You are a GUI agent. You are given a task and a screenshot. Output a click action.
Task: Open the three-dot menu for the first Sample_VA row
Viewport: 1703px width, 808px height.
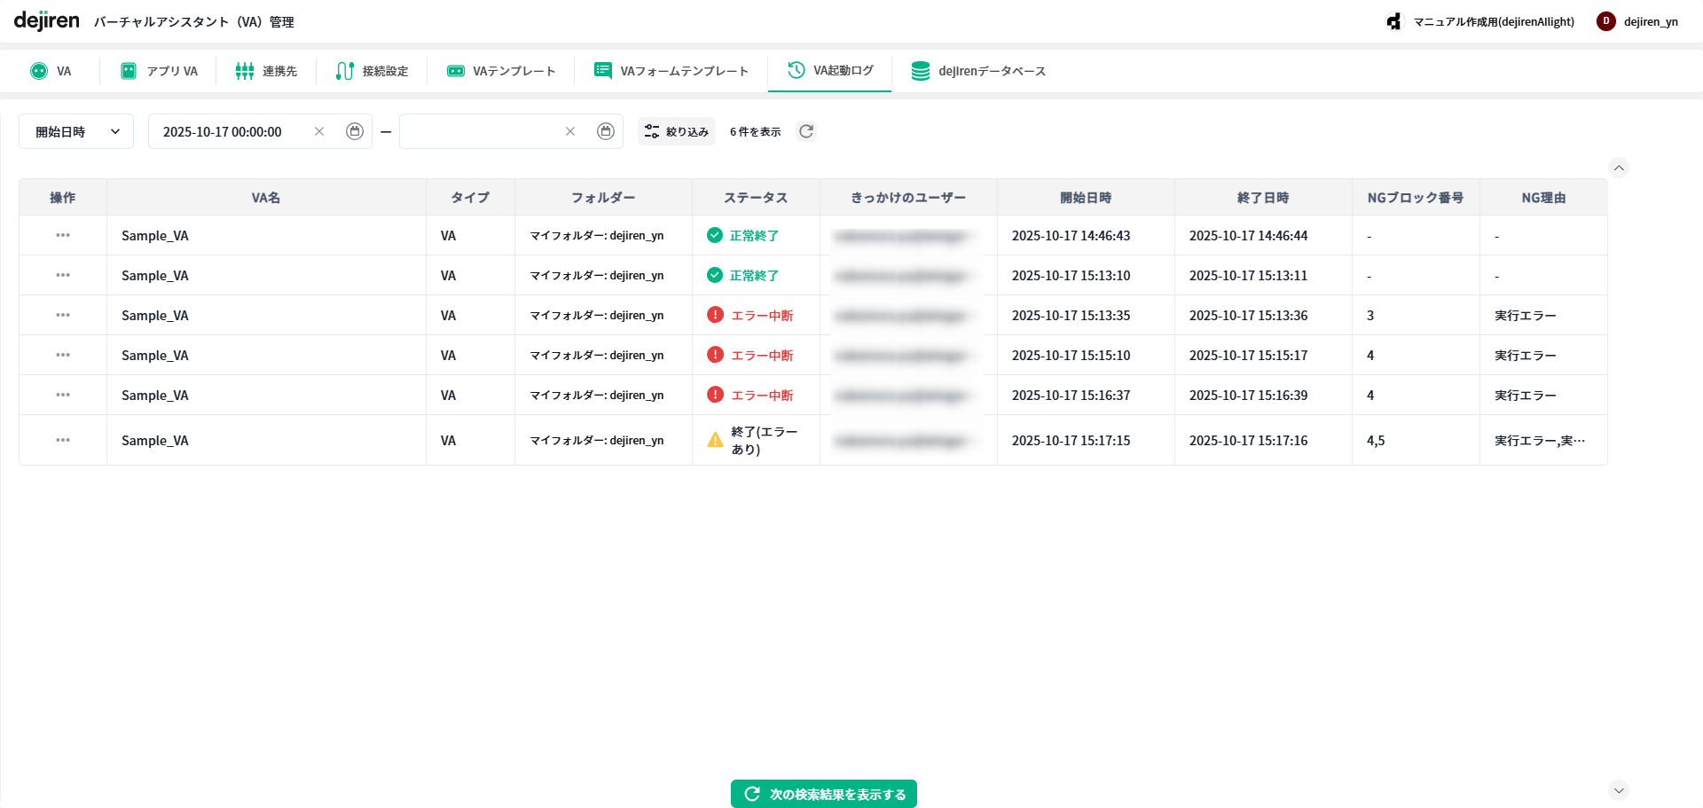click(x=63, y=235)
